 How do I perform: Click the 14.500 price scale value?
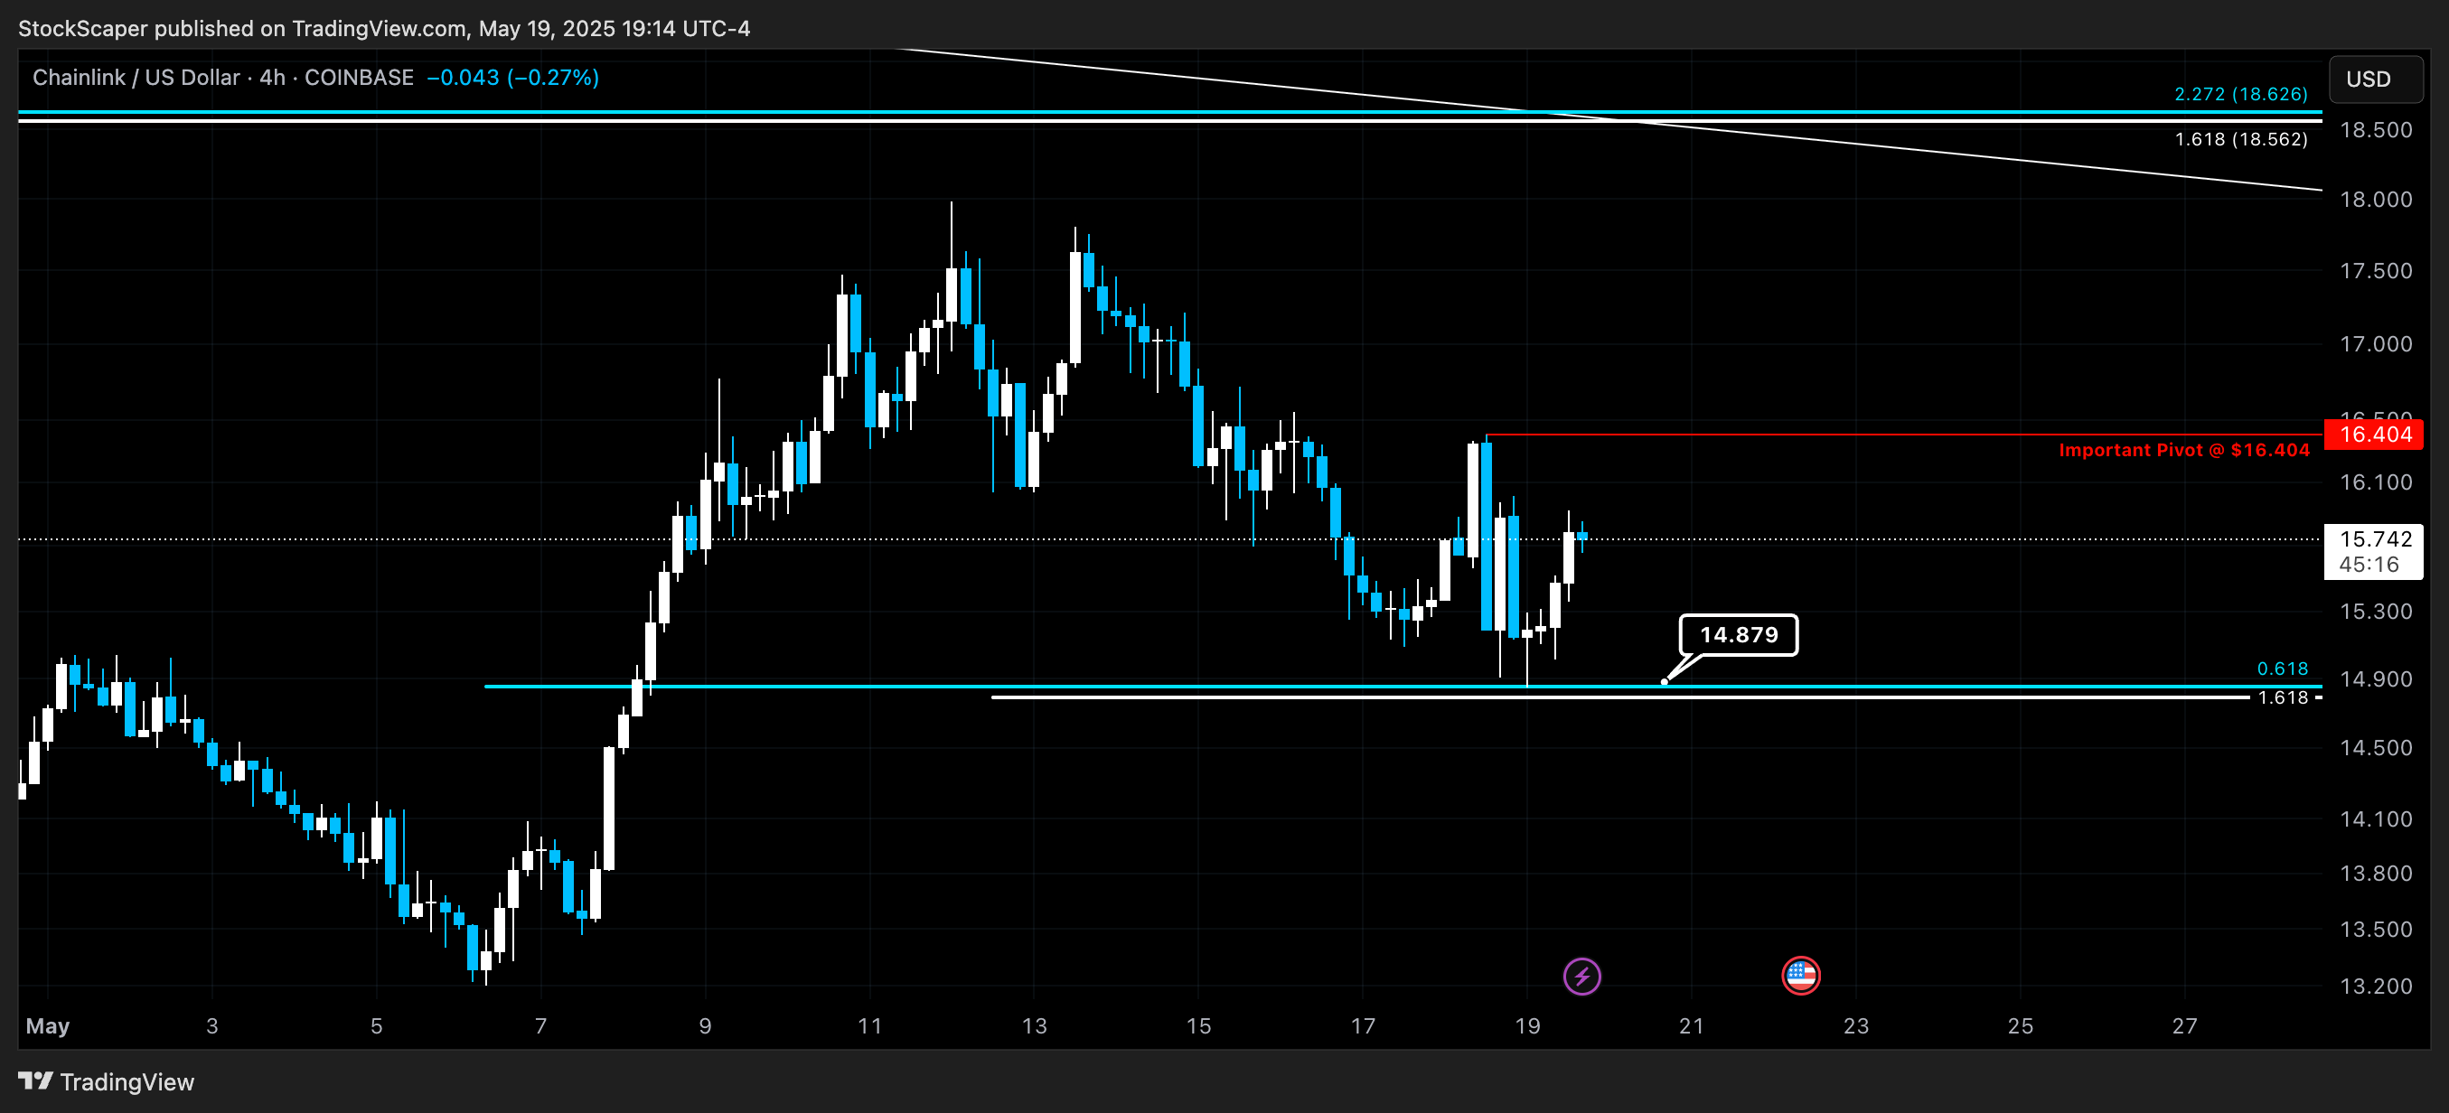pyautogui.click(x=2375, y=748)
